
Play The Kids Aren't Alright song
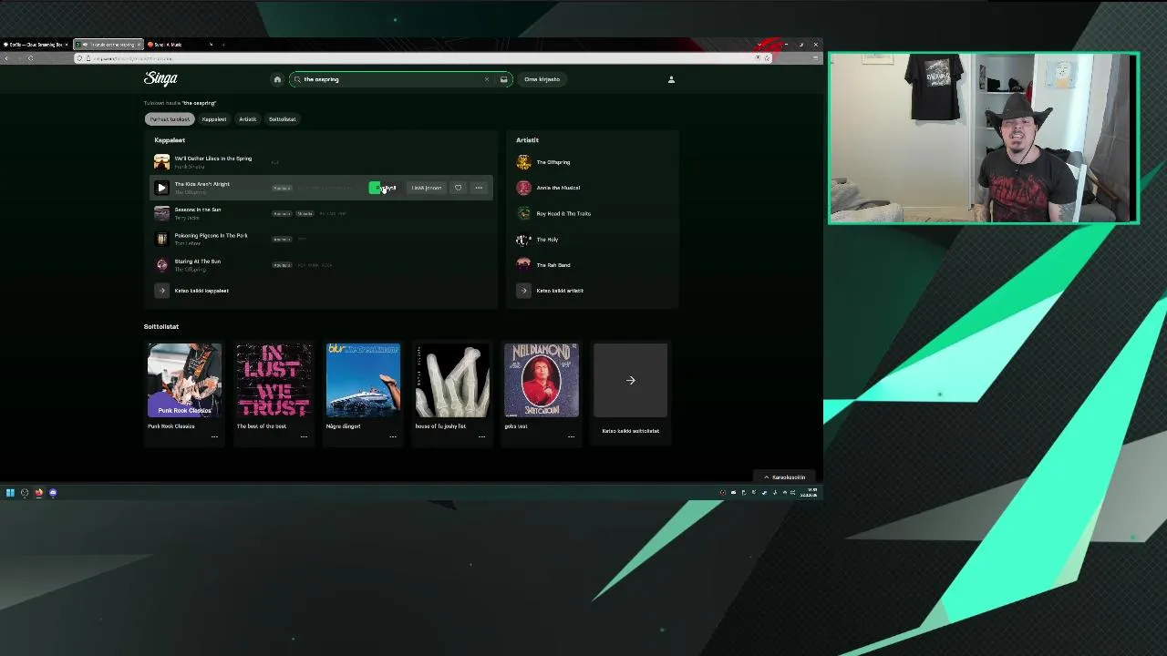[161, 188]
